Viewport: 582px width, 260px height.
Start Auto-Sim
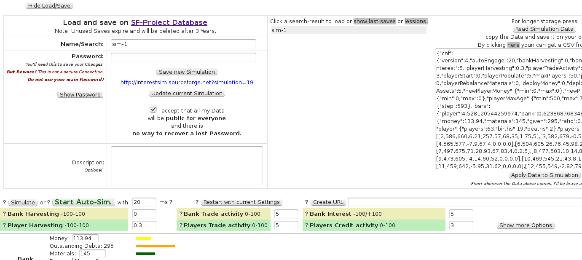coord(83,202)
